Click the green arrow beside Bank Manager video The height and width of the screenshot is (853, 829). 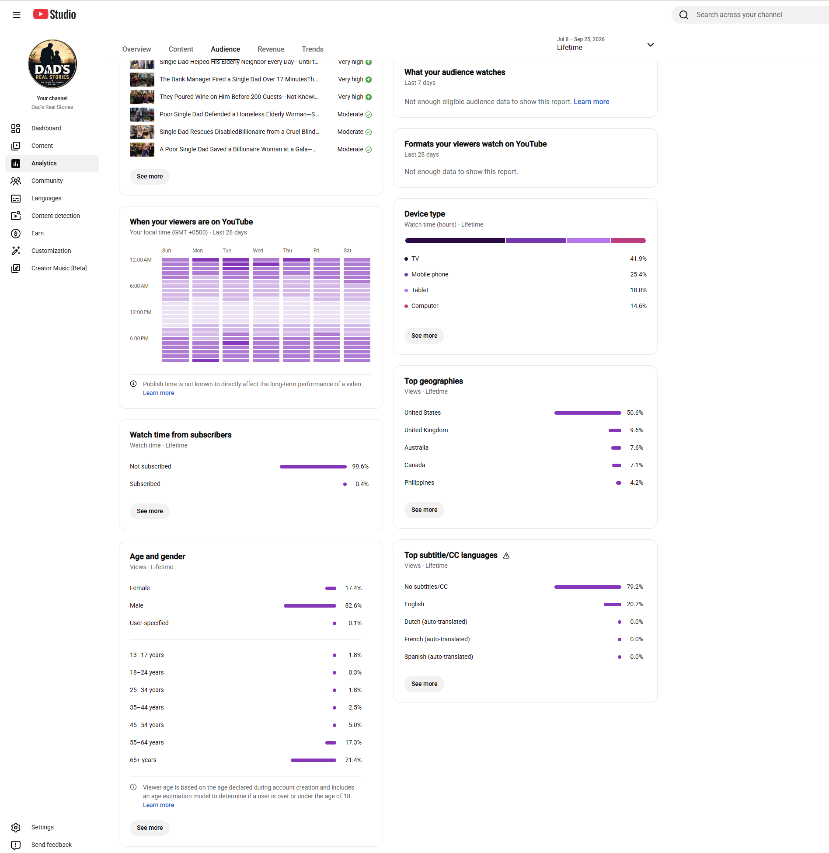tap(369, 80)
